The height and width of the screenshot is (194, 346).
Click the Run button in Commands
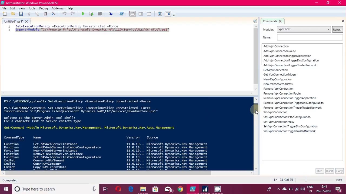point(320,171)
